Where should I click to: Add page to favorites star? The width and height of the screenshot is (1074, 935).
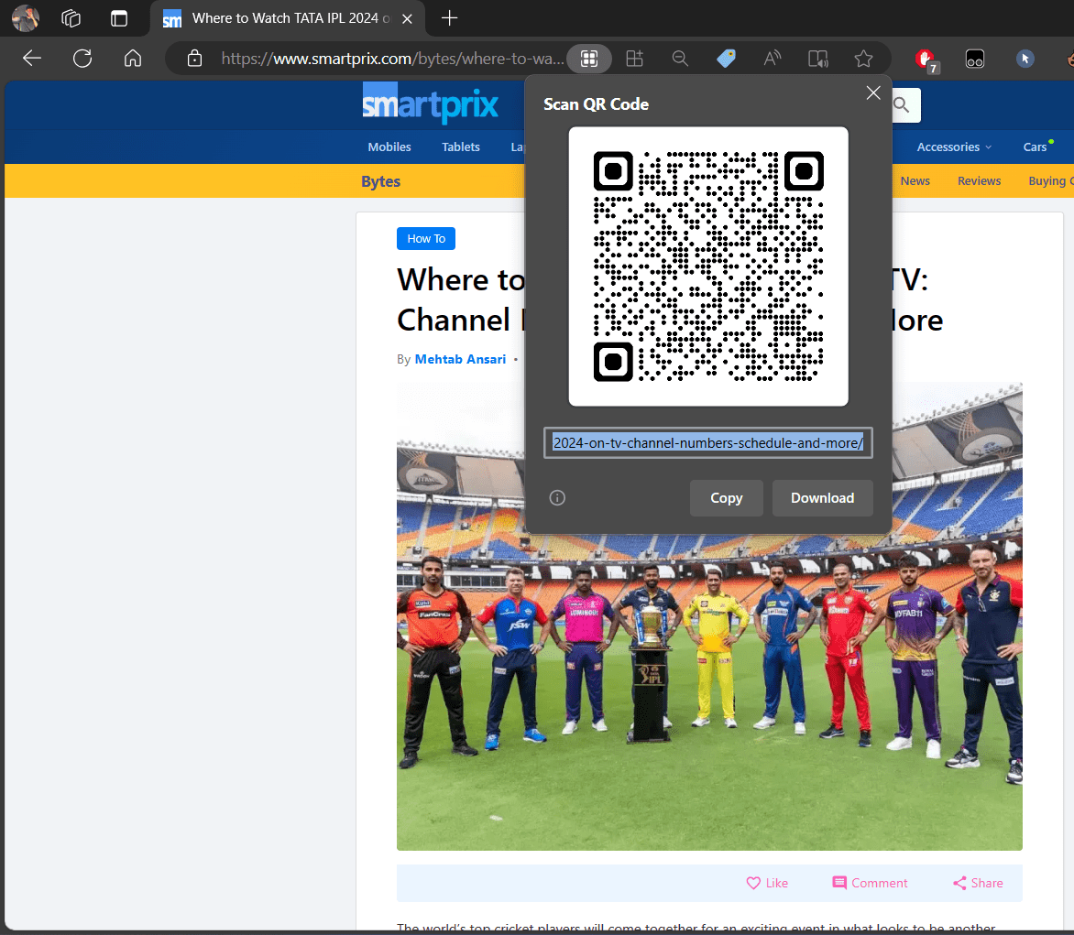[x=864, y=59]
